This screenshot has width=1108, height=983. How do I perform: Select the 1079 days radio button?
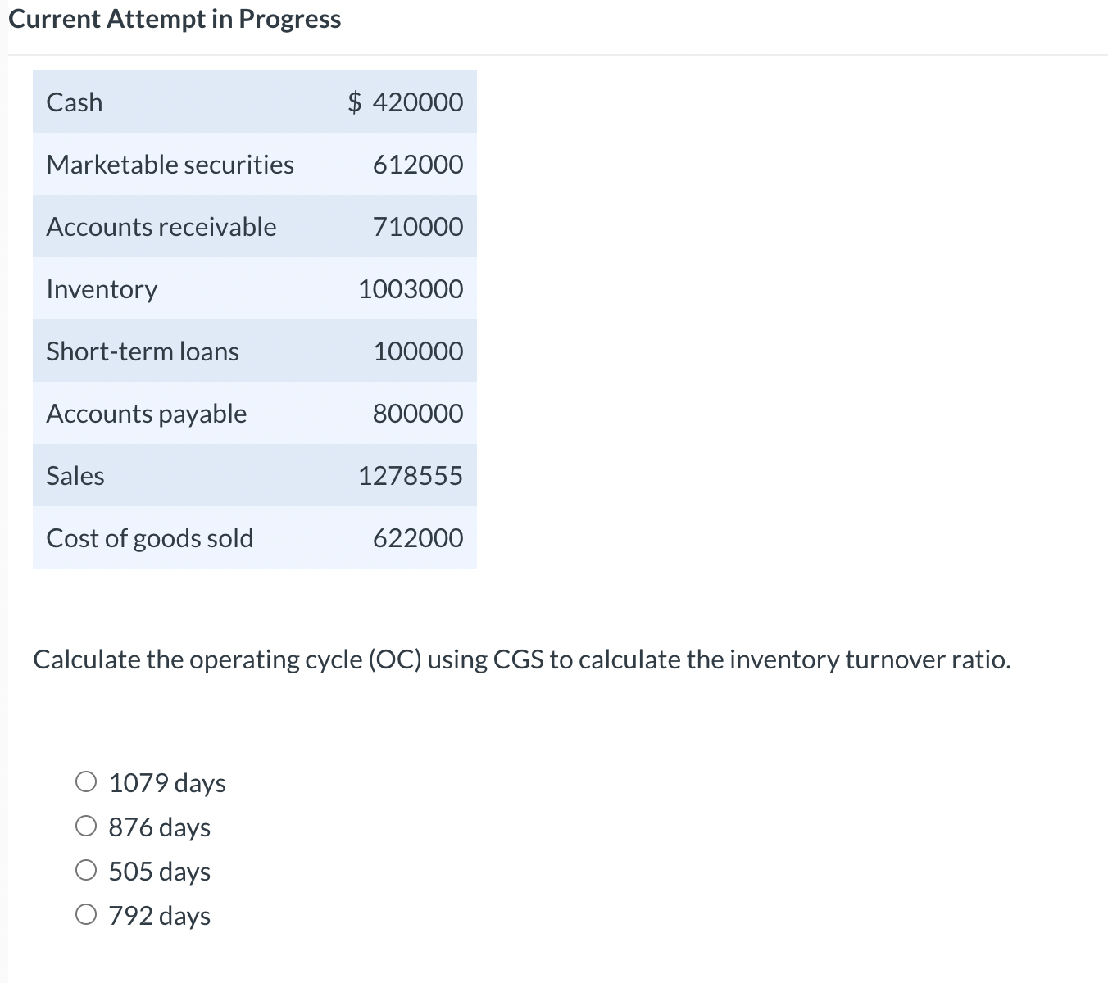(86, 781)
